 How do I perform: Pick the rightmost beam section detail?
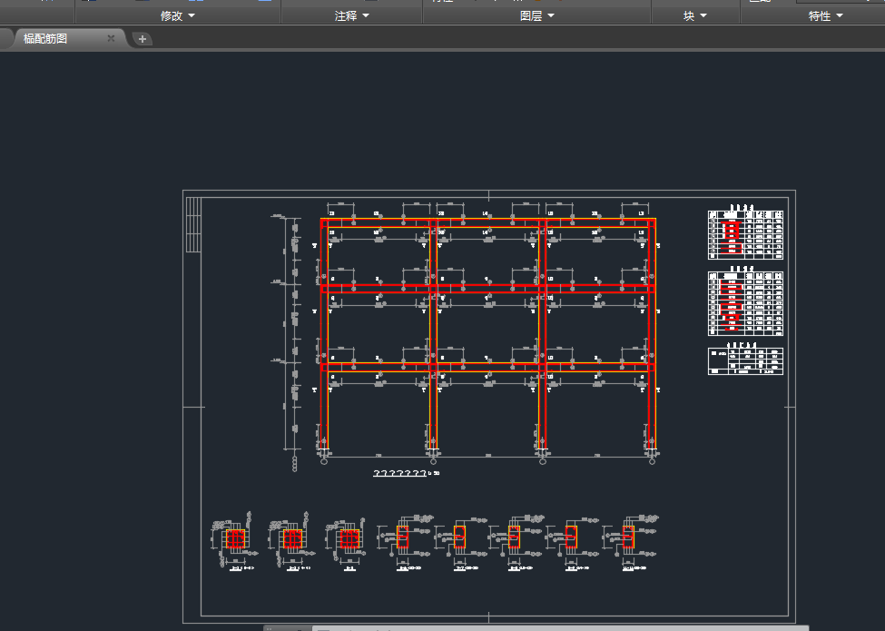click(627, 537)
